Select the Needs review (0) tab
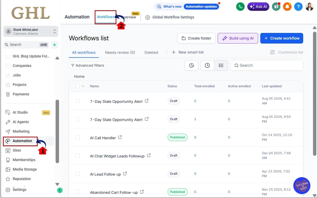318x198 pixels. (120, 53)
